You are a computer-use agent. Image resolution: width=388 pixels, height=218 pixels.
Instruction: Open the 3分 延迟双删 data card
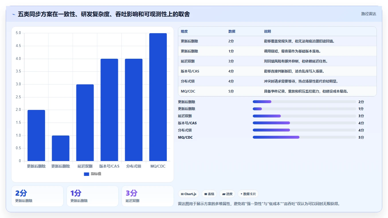pos(148,196)
